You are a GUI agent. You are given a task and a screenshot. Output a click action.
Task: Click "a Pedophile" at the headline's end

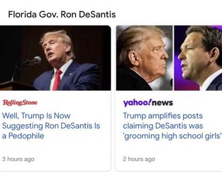point(23,136)
